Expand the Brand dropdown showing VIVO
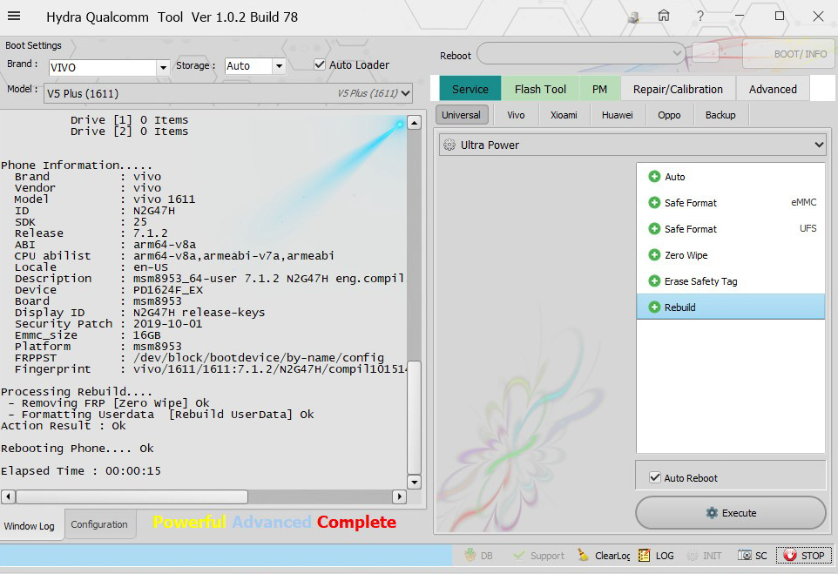Screen dimensions: 838x574 pos(163,67)
